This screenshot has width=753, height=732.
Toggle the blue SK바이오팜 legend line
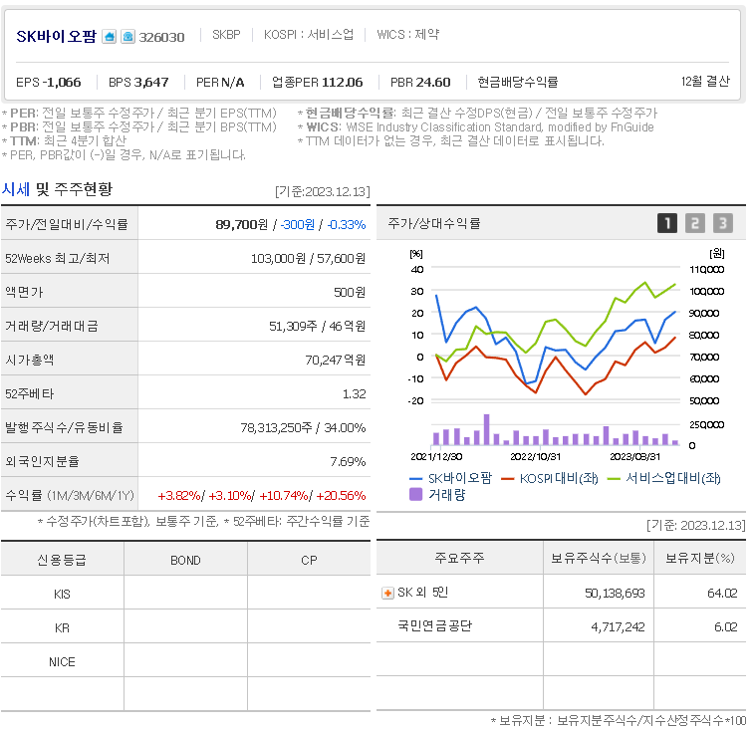click(x=451, y=478)
